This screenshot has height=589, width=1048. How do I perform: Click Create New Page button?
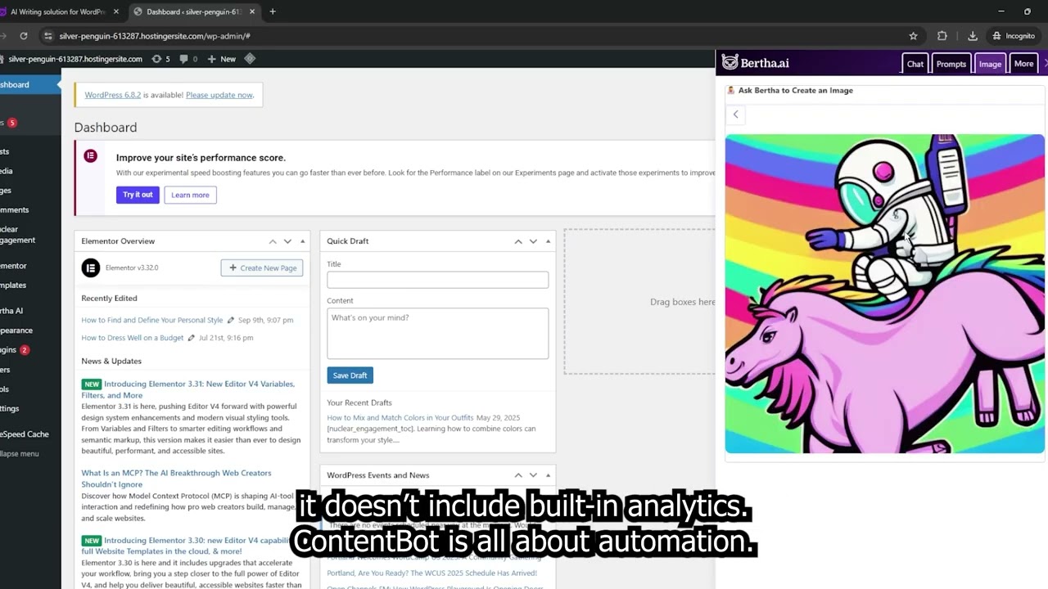pos(262,268)
